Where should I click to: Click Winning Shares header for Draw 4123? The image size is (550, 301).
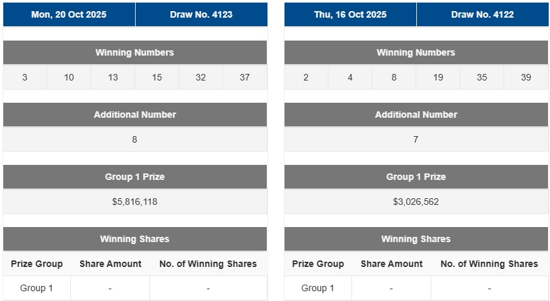pos(135,239)
